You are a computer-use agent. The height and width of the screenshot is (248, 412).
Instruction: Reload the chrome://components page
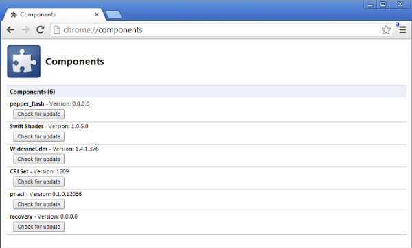(41, 29)
